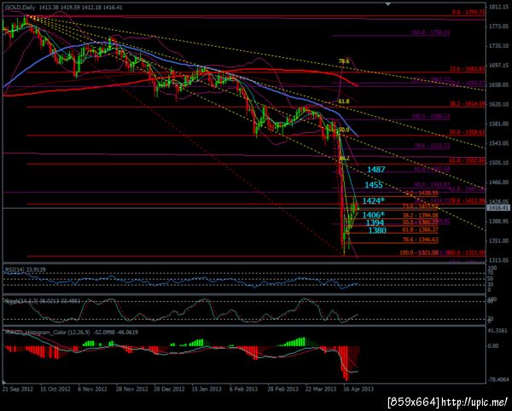
Task: Select the cyan 1455 price label
Action: [374, 185]
